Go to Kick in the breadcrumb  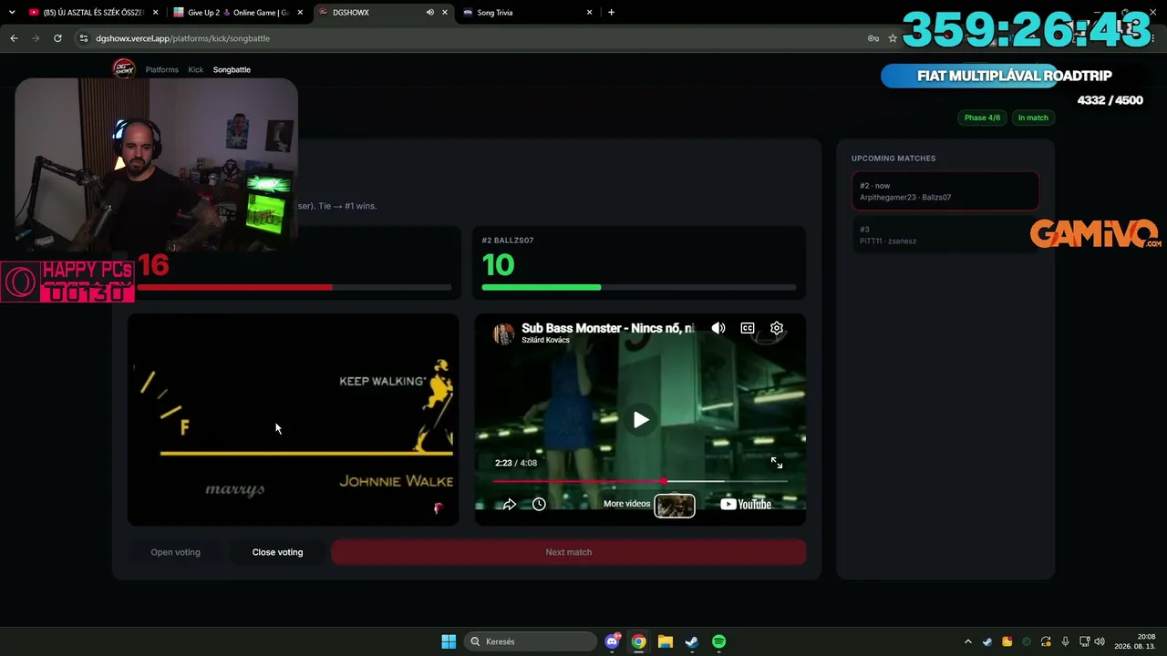click(x=196, y=69)
